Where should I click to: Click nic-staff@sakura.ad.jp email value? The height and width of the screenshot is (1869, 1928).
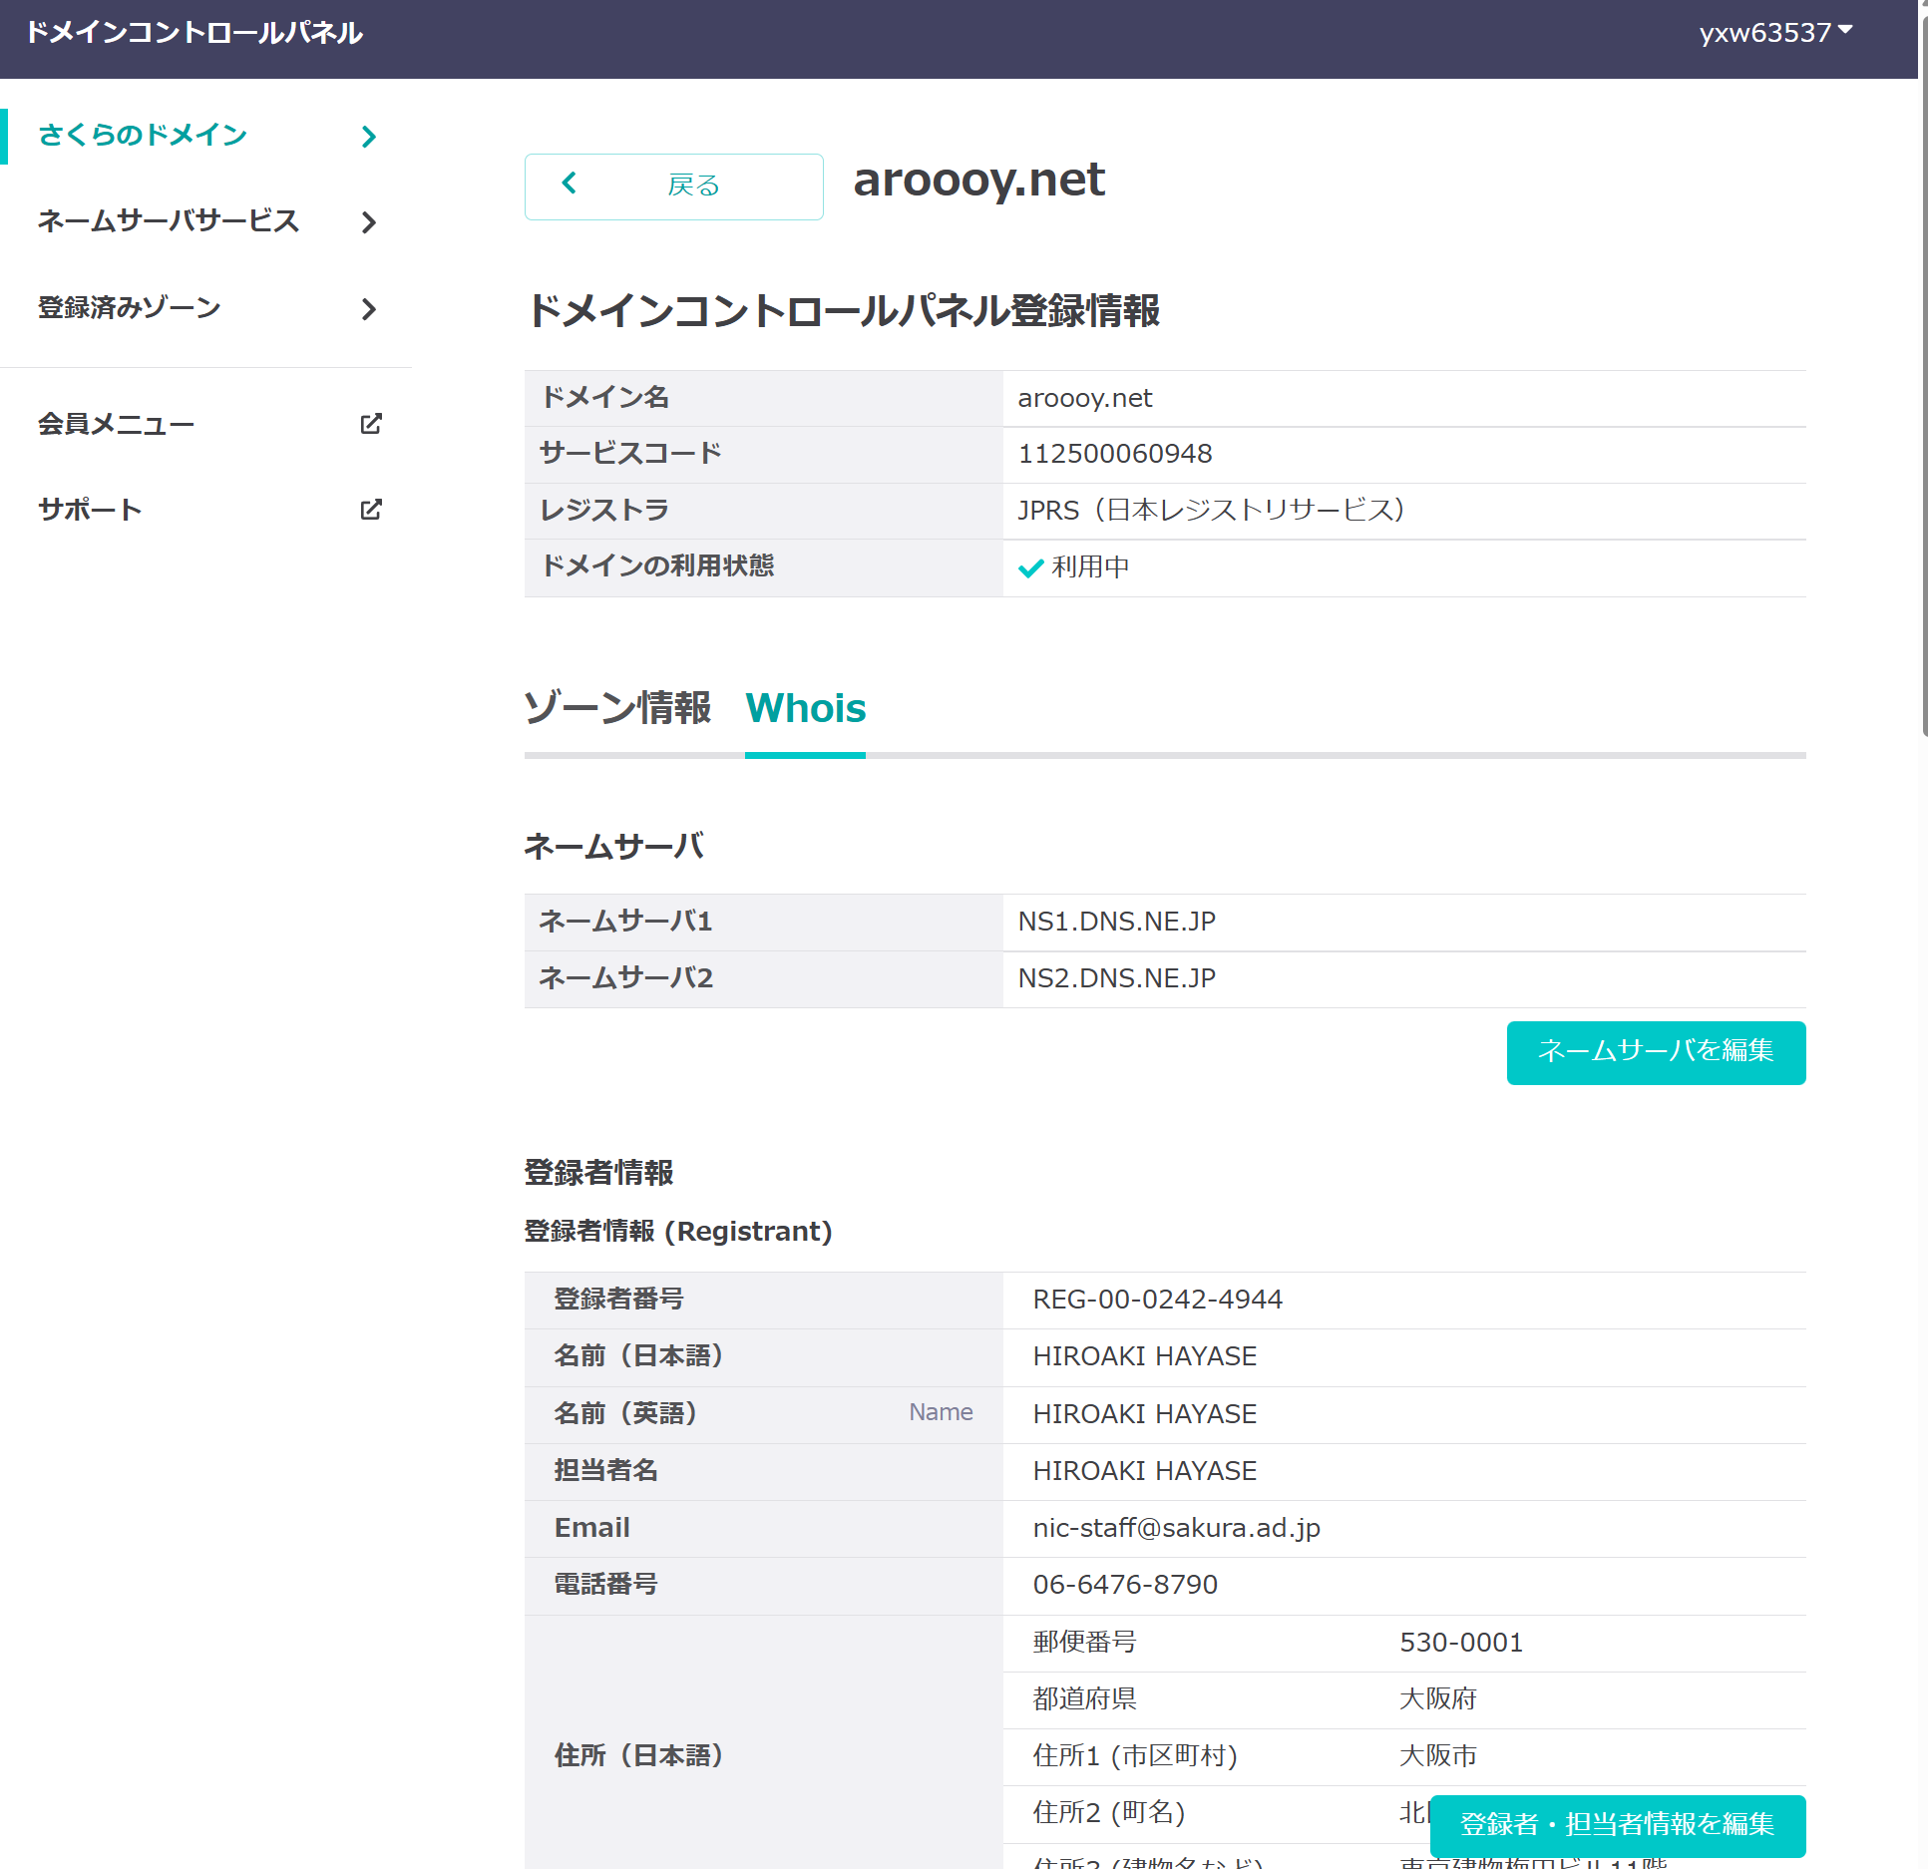(x=1176, y=1528)
